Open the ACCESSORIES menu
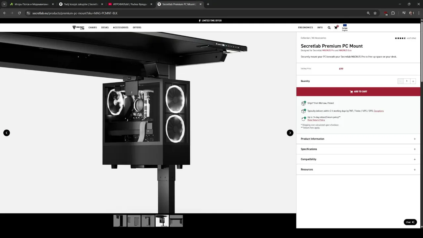 click(x=121, y=27)
